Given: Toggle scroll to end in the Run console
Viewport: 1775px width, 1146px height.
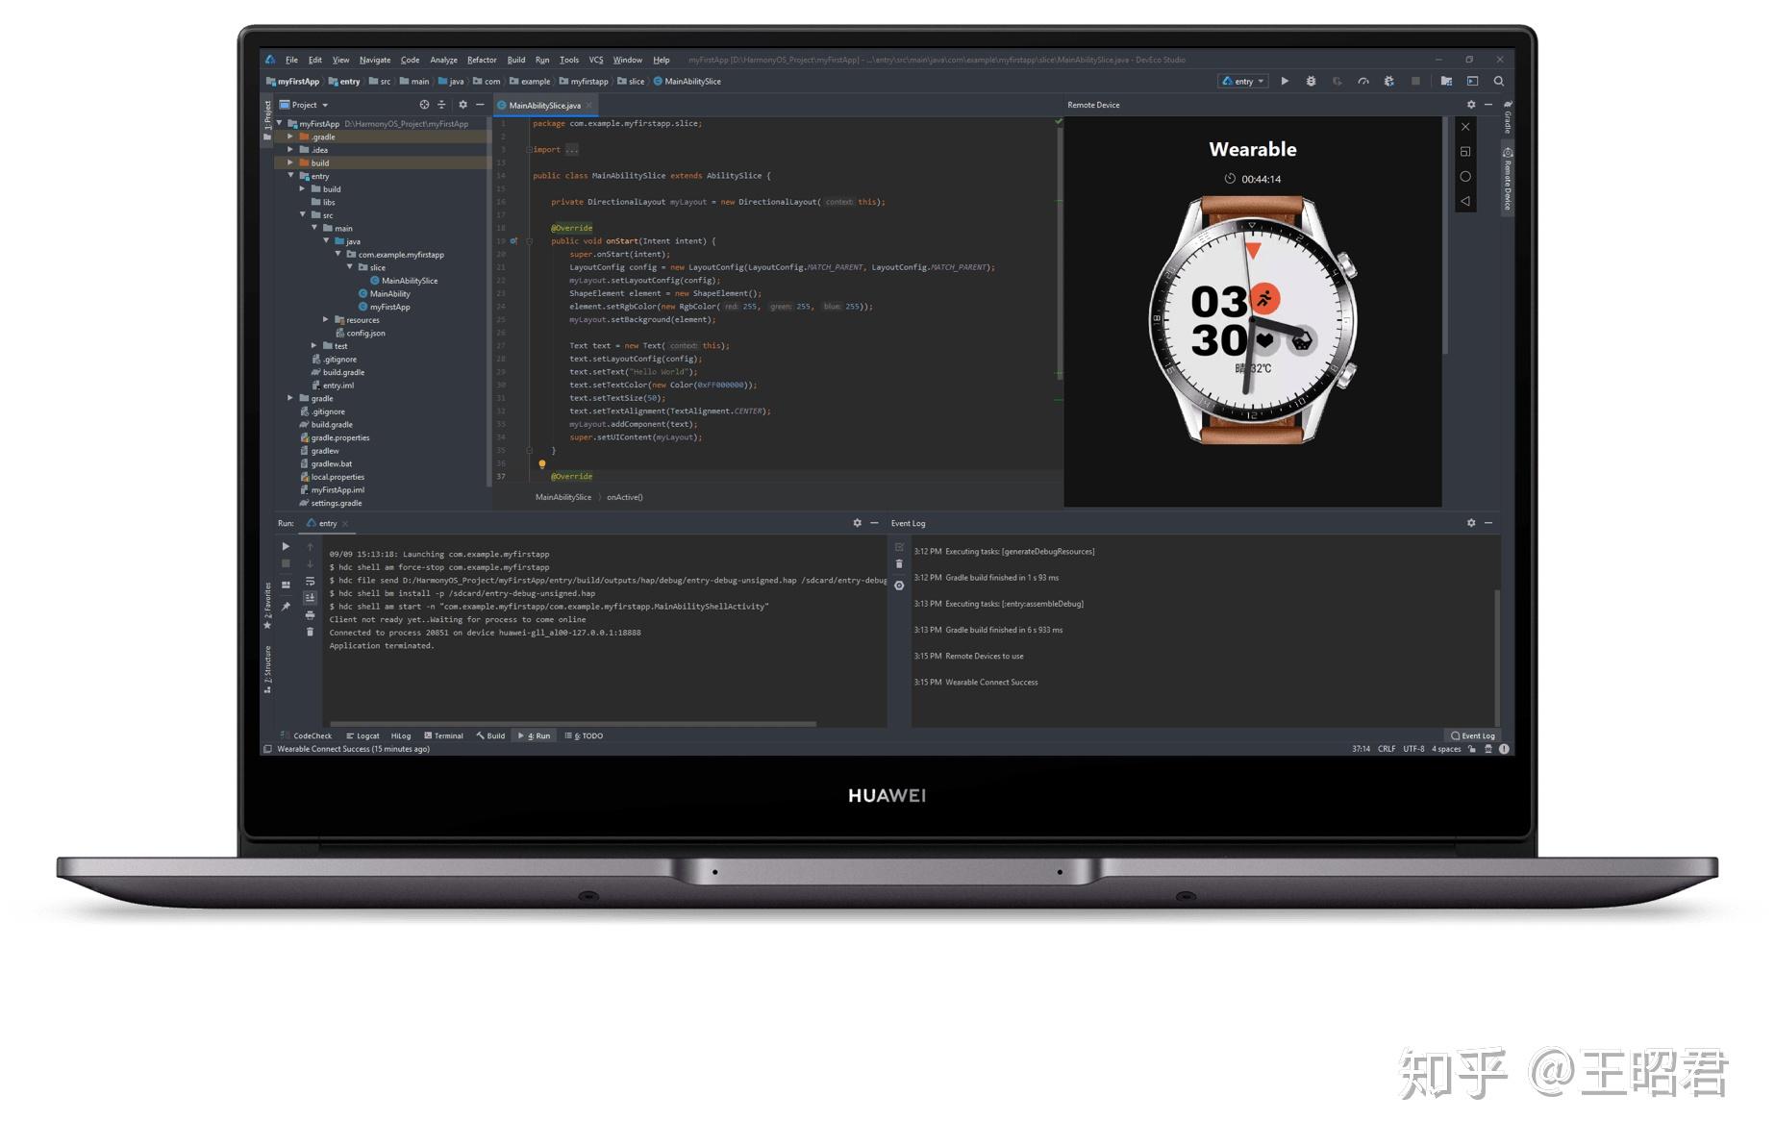Looking at the screenshot, I should [310, 598].
